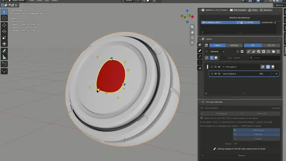The image size is (286, 161).
Task: Select the Add Cube tool
Action: 4,64
